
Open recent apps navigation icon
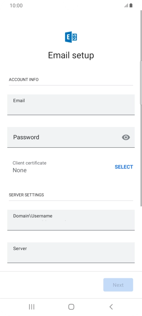tap(32, 307)
